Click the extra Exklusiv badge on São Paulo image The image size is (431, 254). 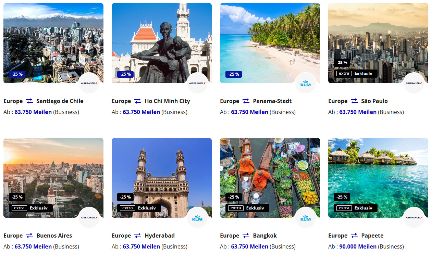[x=356, y=73]
